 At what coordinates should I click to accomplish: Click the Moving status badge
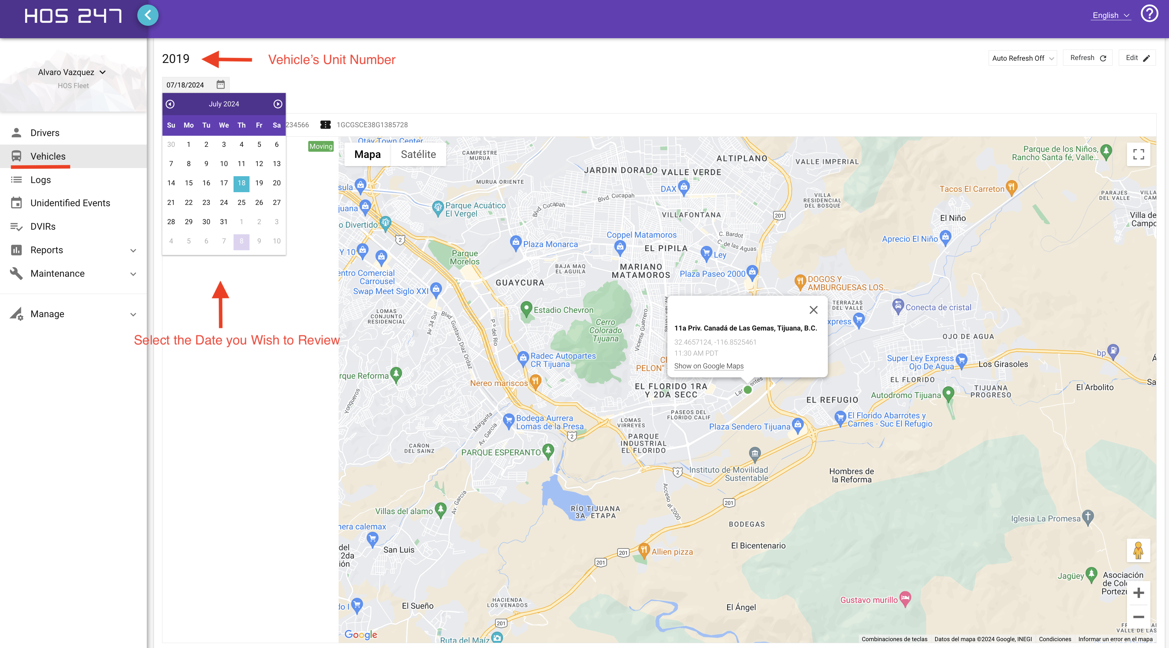(x=321, y=146)
